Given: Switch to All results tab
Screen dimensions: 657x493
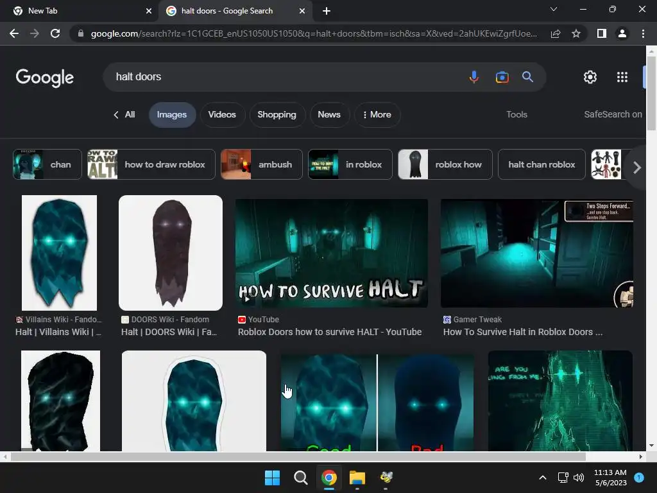Looking at the screenshot, I should 124,115.
